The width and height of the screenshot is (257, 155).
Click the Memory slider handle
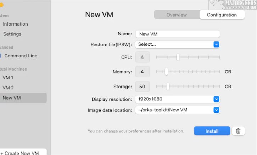(166, 72)
